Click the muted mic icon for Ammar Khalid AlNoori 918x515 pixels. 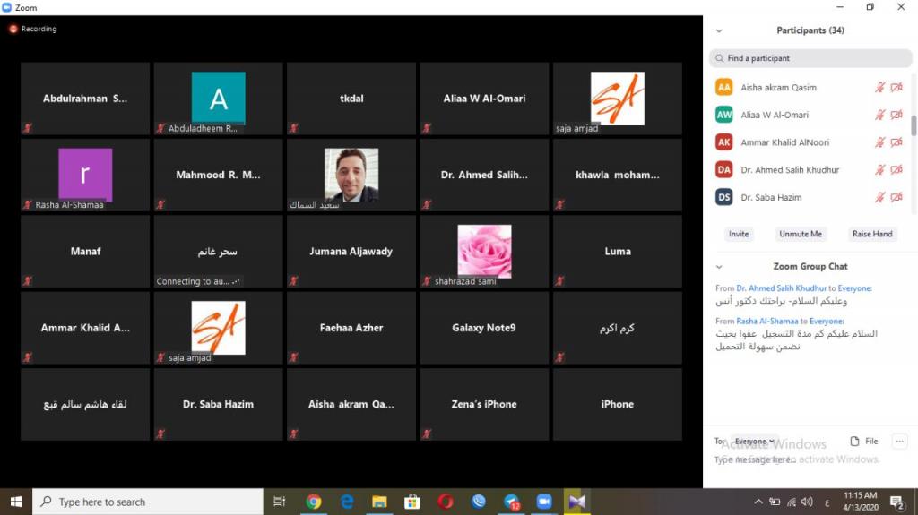coord(880,142)
